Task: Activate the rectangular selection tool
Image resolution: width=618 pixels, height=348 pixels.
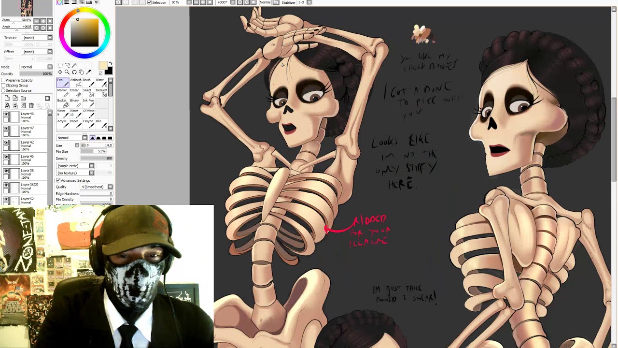Action: [x=60, y=65]
